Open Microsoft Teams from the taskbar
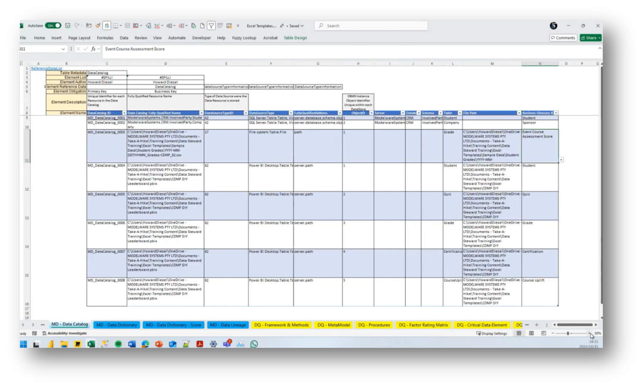Screen dimensions: 643x388 pyautogui.click(x=227, y=344)
